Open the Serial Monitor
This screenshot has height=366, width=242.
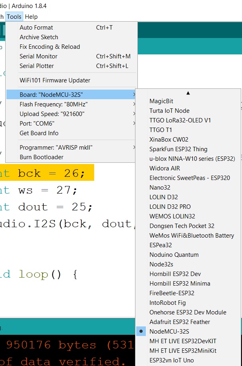tap(71, 56)
